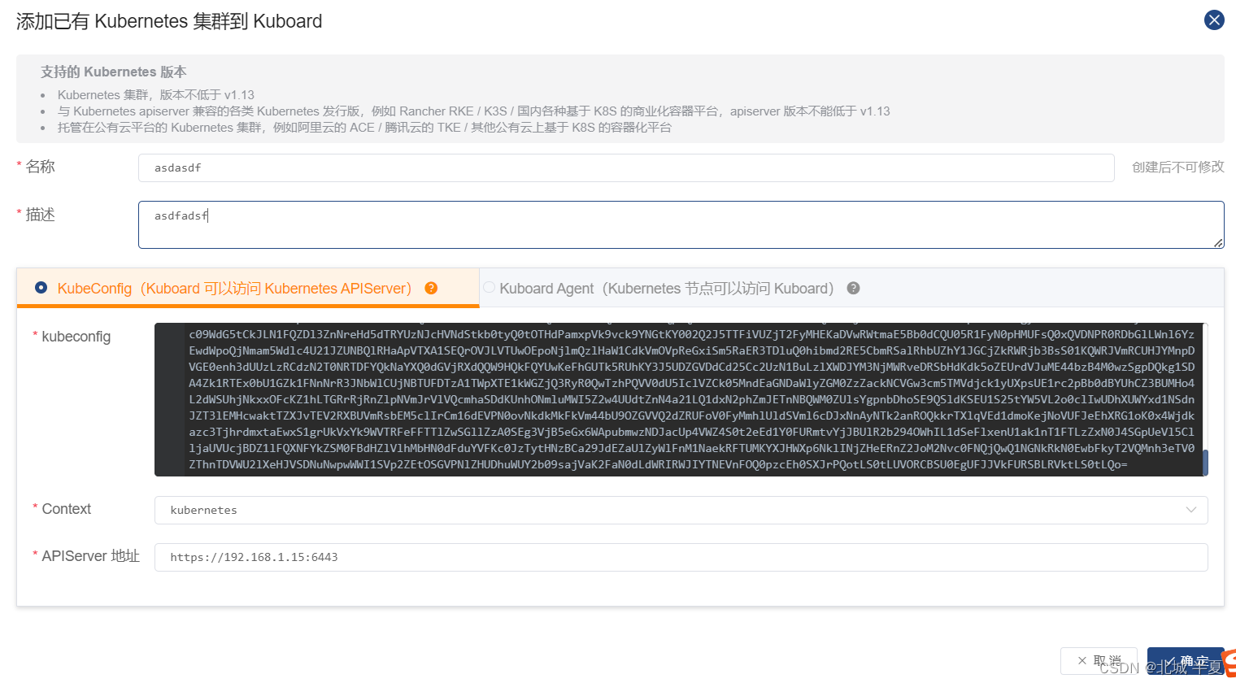Open the KubeConfig help icon
Viewport: 1236px width, 683px height.
(431, 288)
